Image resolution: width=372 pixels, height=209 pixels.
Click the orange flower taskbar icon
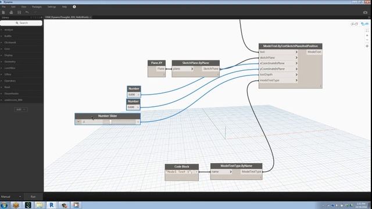(x=16, y=205)
